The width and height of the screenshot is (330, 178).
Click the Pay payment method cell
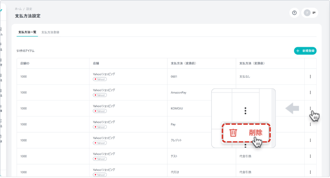coord(173,124)
